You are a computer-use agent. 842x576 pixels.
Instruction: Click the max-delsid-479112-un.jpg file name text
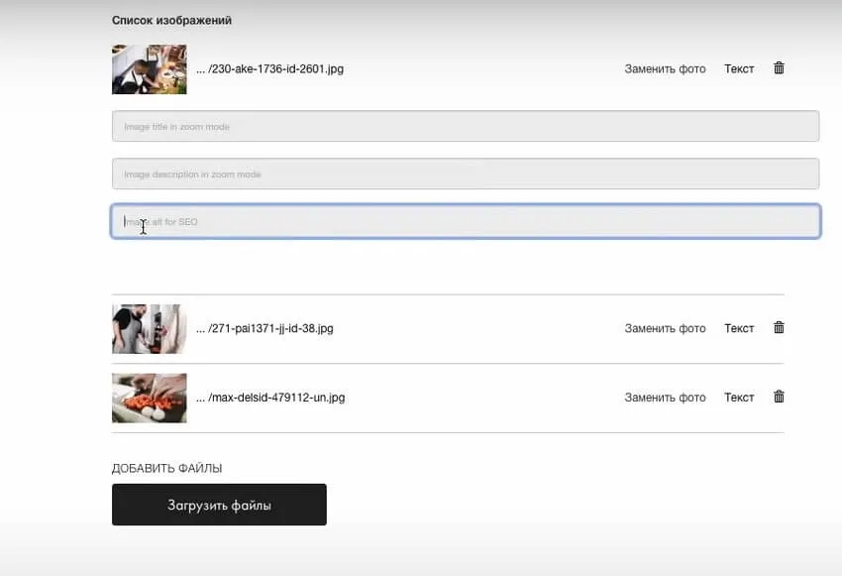pos(270,399)
